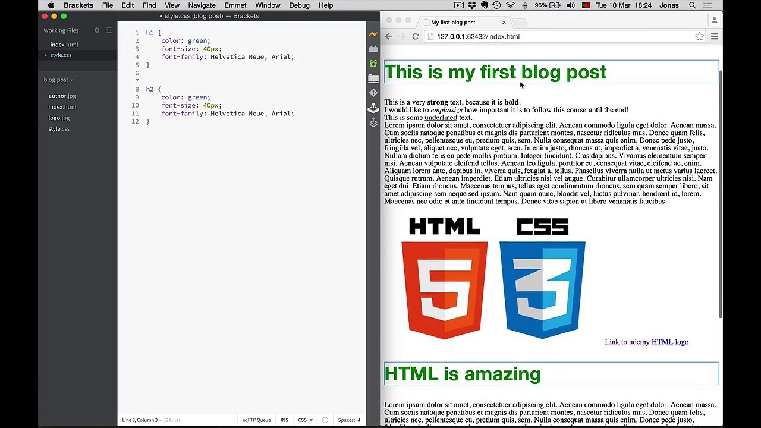Click the upload tray icon in Brackets toolbar
This screenshot has width=761, height=428.
tap(373, 108)
